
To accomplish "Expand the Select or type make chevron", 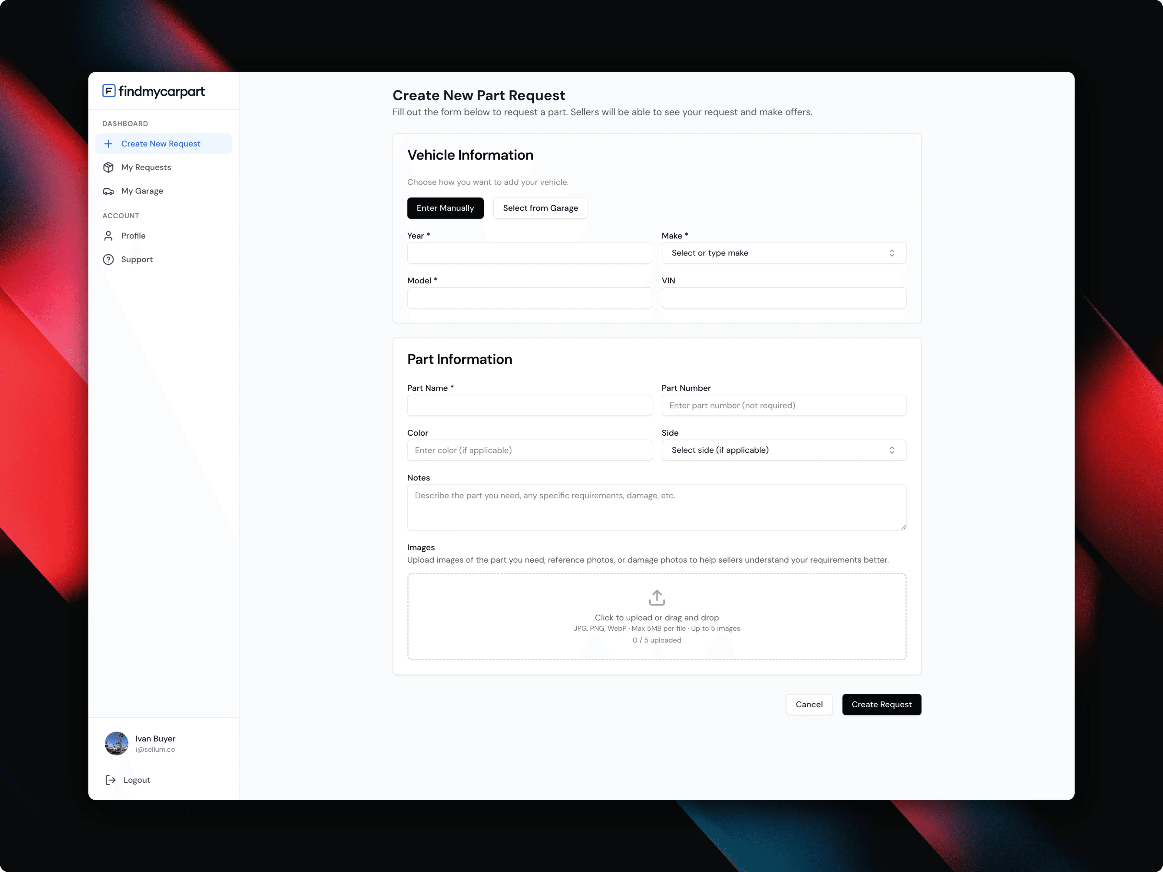I will pyautogui.click(x=892, y=253).
